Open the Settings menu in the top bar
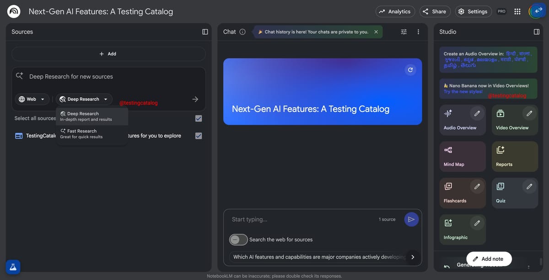The width and height of the screenshot is (549, 280). click(x=473, y=11)
